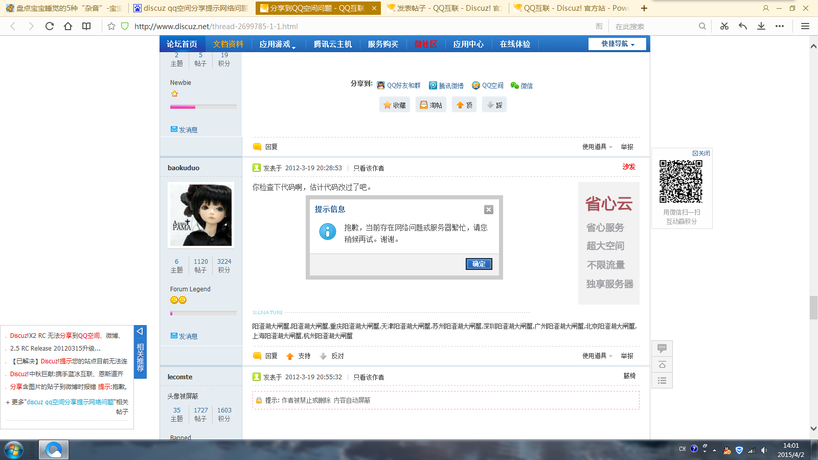Open the scissors screenshot tool
Viewport: 818px width, 460px height.
pyautogui.click(x=724, y=26)
